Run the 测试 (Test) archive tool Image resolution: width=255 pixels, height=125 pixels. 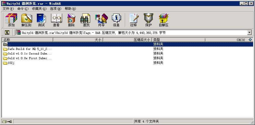(x=41, y=20)
